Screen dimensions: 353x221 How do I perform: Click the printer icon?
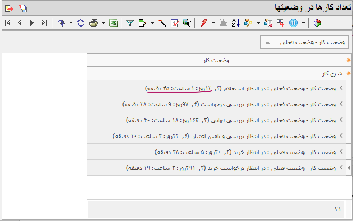tap(93, 23)
